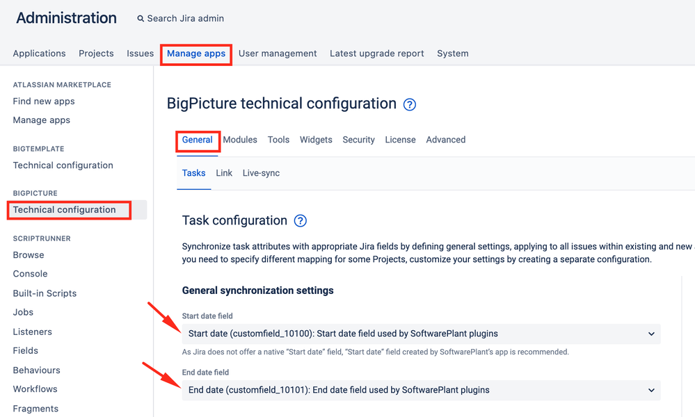Select the Link sub-tab
Viewport: 695px width, 417px height.
click(x=224, y=173)
